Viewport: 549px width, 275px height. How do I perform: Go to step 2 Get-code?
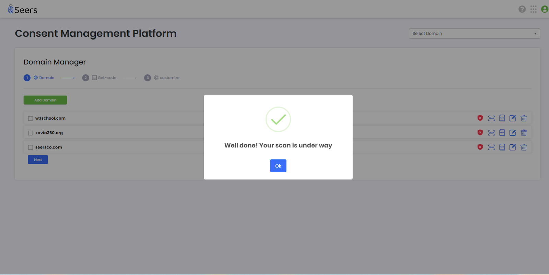[x=100, y=78]
